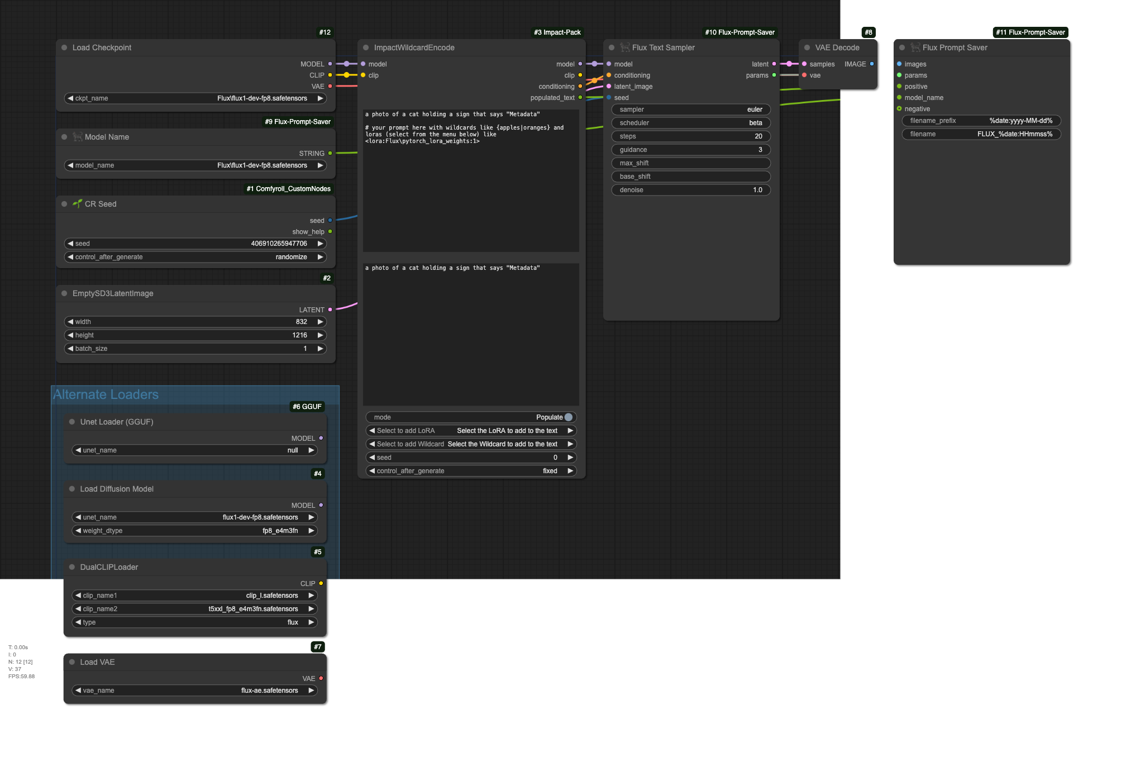
Task: Click the Flux Prompt Saver node icon
Action: (x=915, y=47)
